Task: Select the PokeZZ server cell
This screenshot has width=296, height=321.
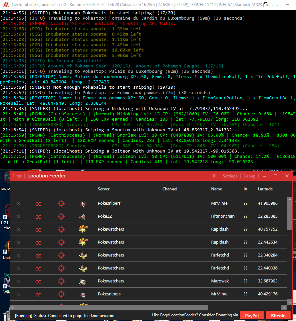Action: [105, 216]
